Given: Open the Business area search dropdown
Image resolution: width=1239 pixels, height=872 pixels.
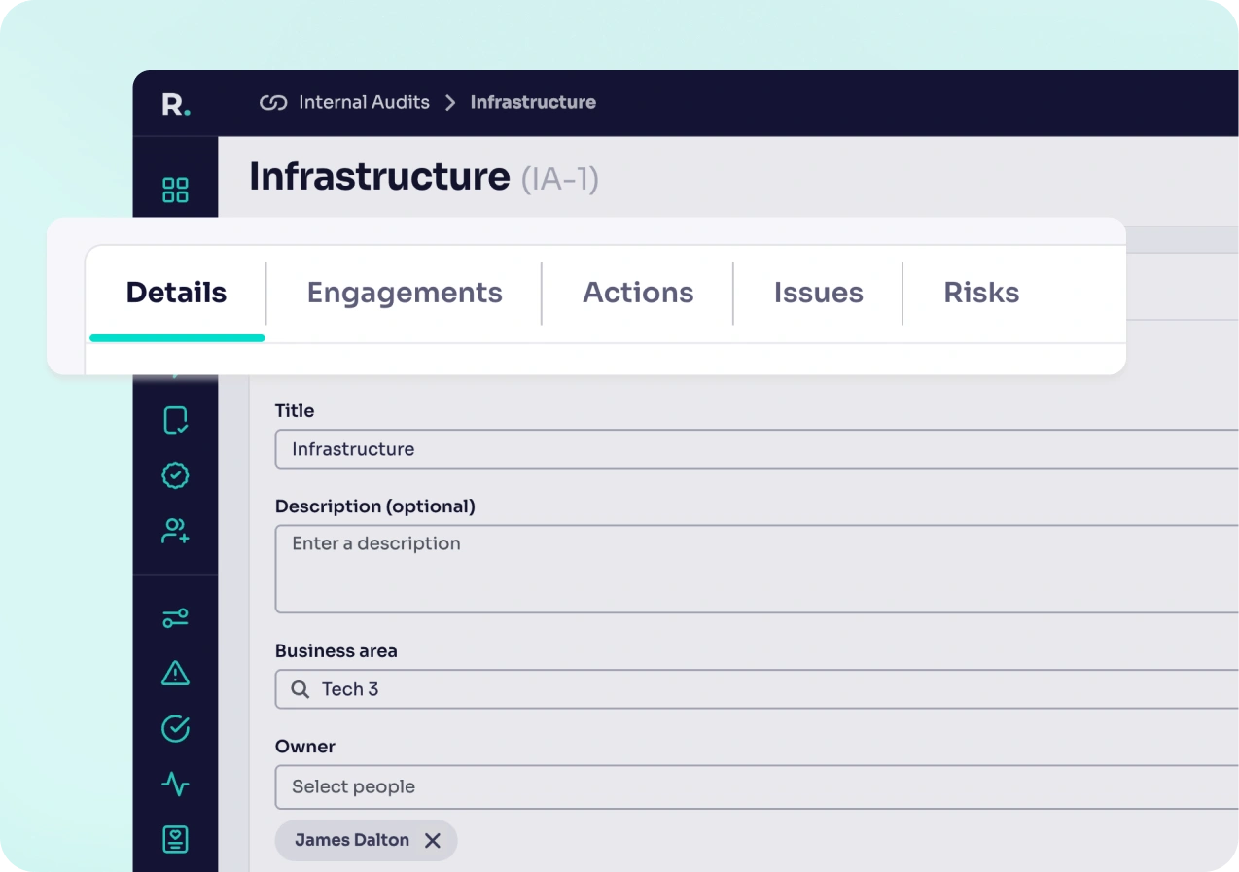Looking at the screenshot, I should pos(755,689).
